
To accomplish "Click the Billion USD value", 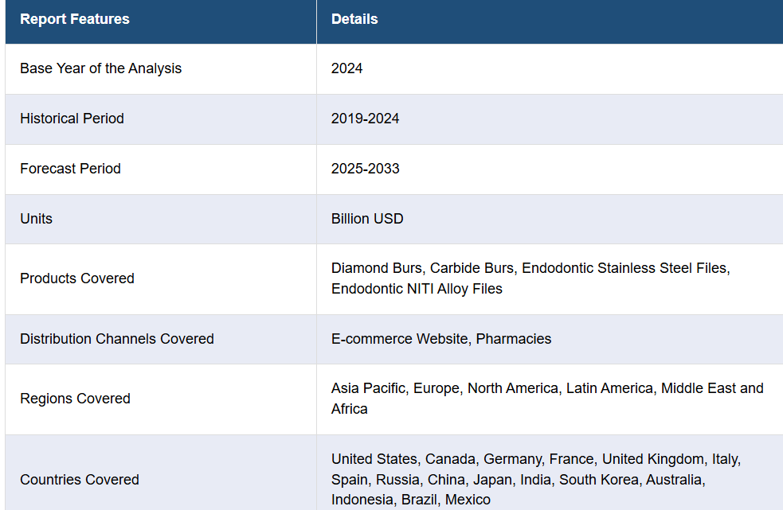I will [367, 219].
